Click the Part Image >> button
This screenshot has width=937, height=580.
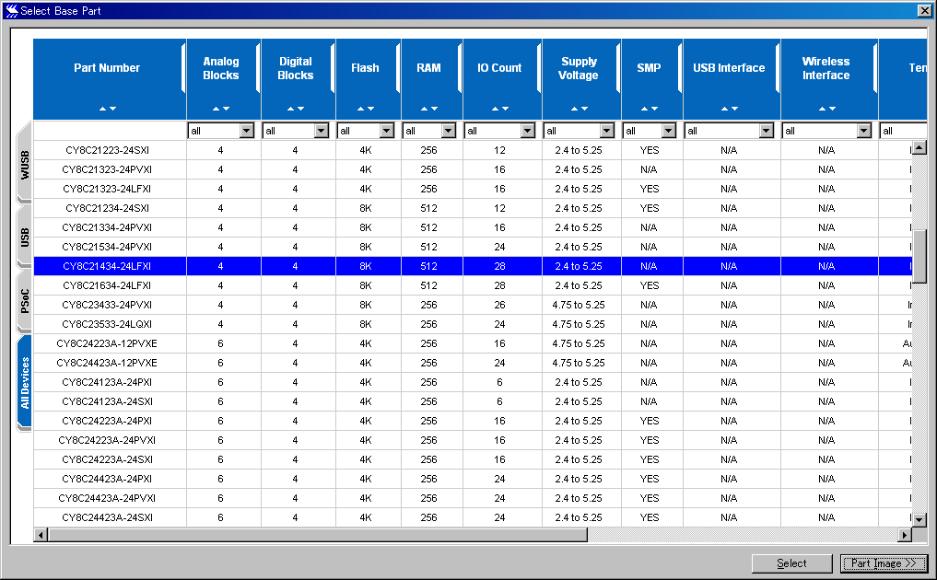(x=884, y=563)
